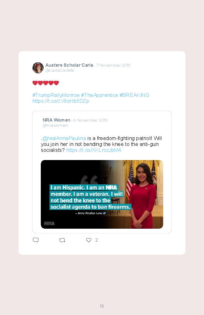Open the #TrumpRallyMonroe hashtag
204x315 pixels.
(56, 95)
